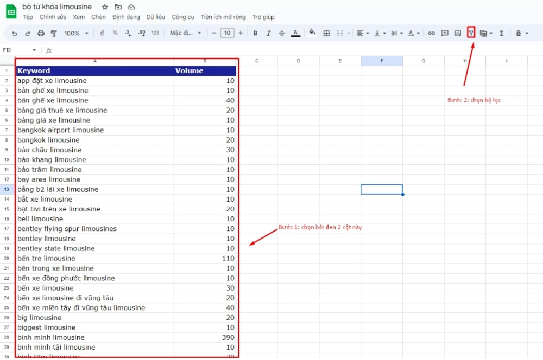This screenshot has width=543, height=360.
Task: Toggle italic formatting
Action: tap(268, 33)
